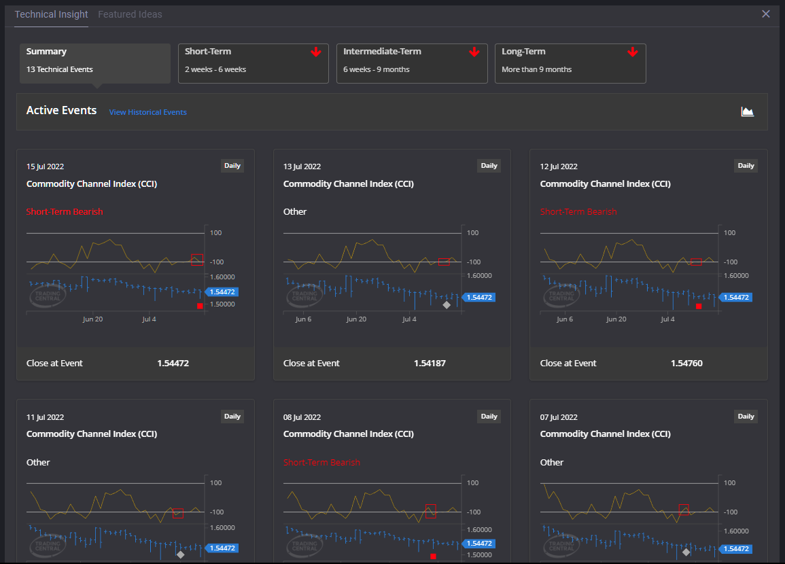Viewport: 785px width, 564px height.
Task: Click the area chart icon in Active Events
Action: [x=748, y=111]
